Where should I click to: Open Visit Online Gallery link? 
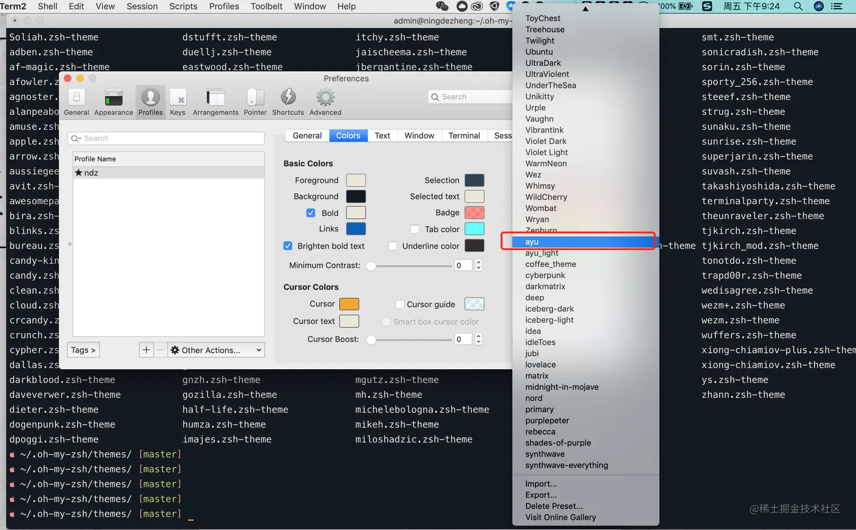585,518
